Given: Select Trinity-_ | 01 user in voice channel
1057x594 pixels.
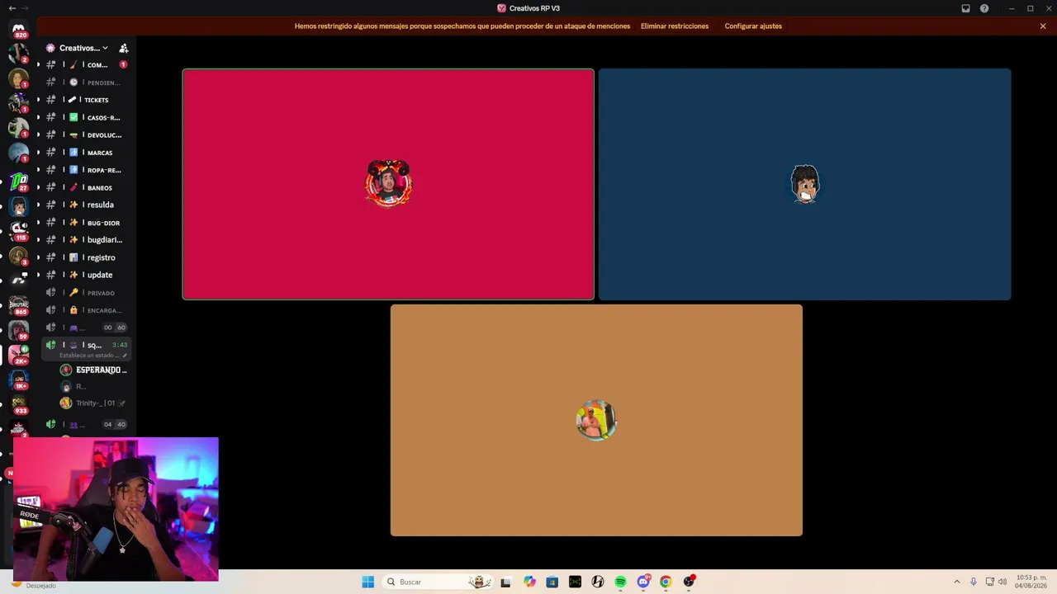Looking at the screenshot, I should 94,403.
